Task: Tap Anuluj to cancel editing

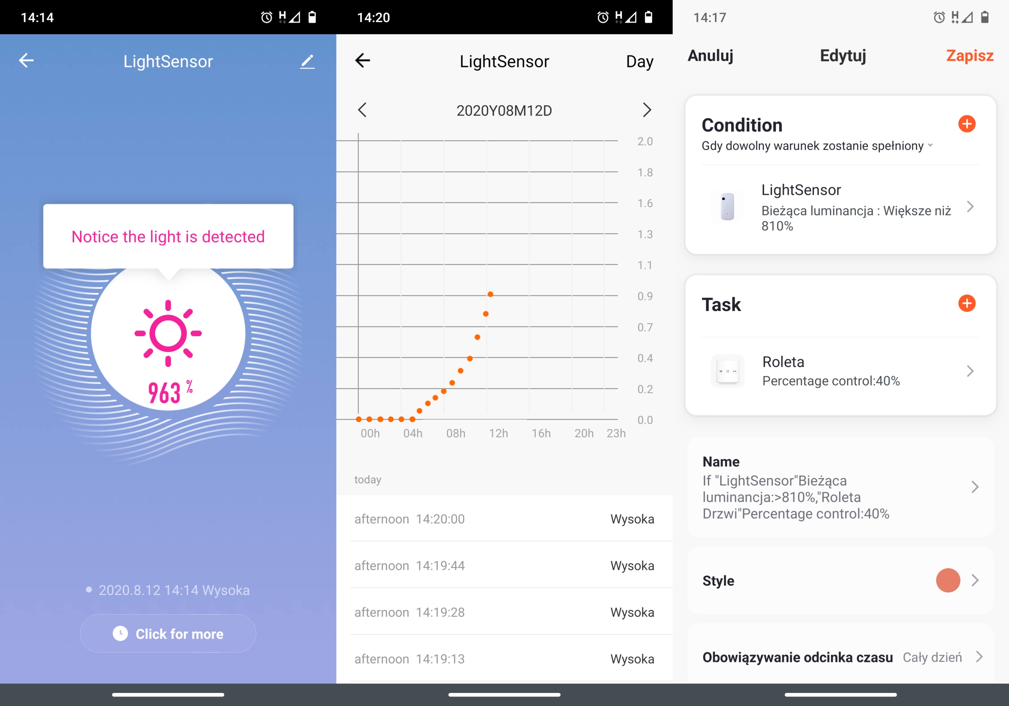Action: click(710, 56)
